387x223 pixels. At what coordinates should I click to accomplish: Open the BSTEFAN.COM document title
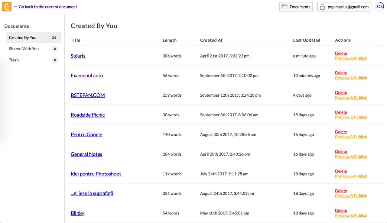(x=88, y=95)
